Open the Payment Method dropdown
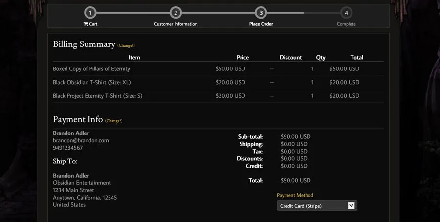Viewport: 440px width, 222px height. pyautogui.click(x=317, y=206)
